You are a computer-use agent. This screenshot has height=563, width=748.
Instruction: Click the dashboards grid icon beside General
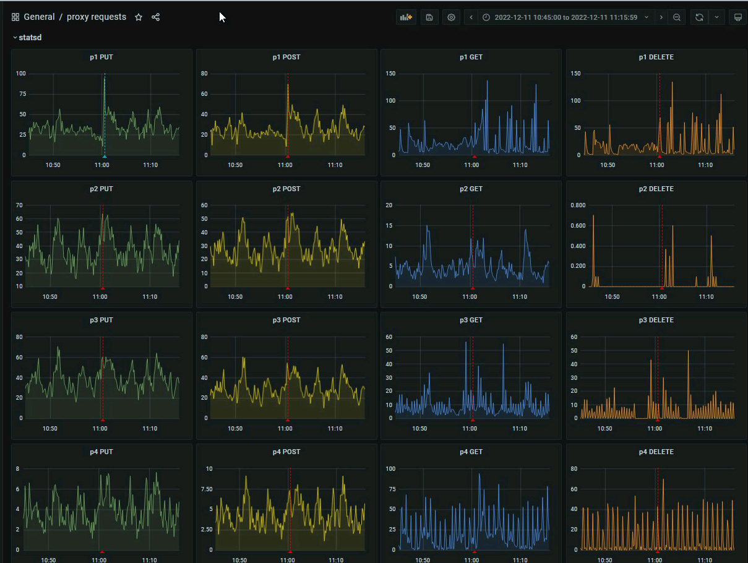15,17
